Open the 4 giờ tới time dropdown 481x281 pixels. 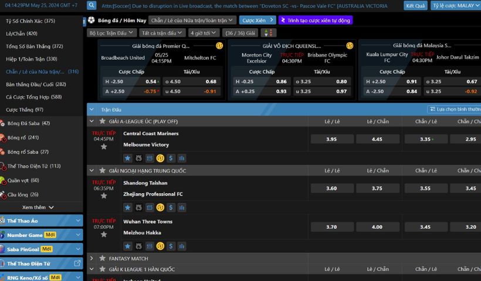(204, 33)
